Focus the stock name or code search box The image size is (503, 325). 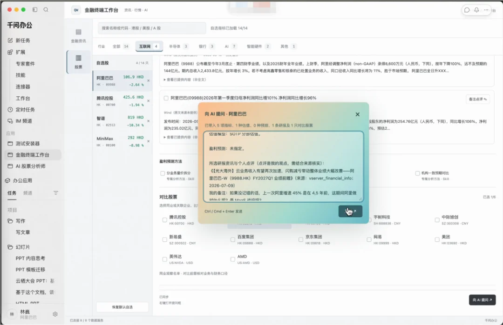[152, 28]
